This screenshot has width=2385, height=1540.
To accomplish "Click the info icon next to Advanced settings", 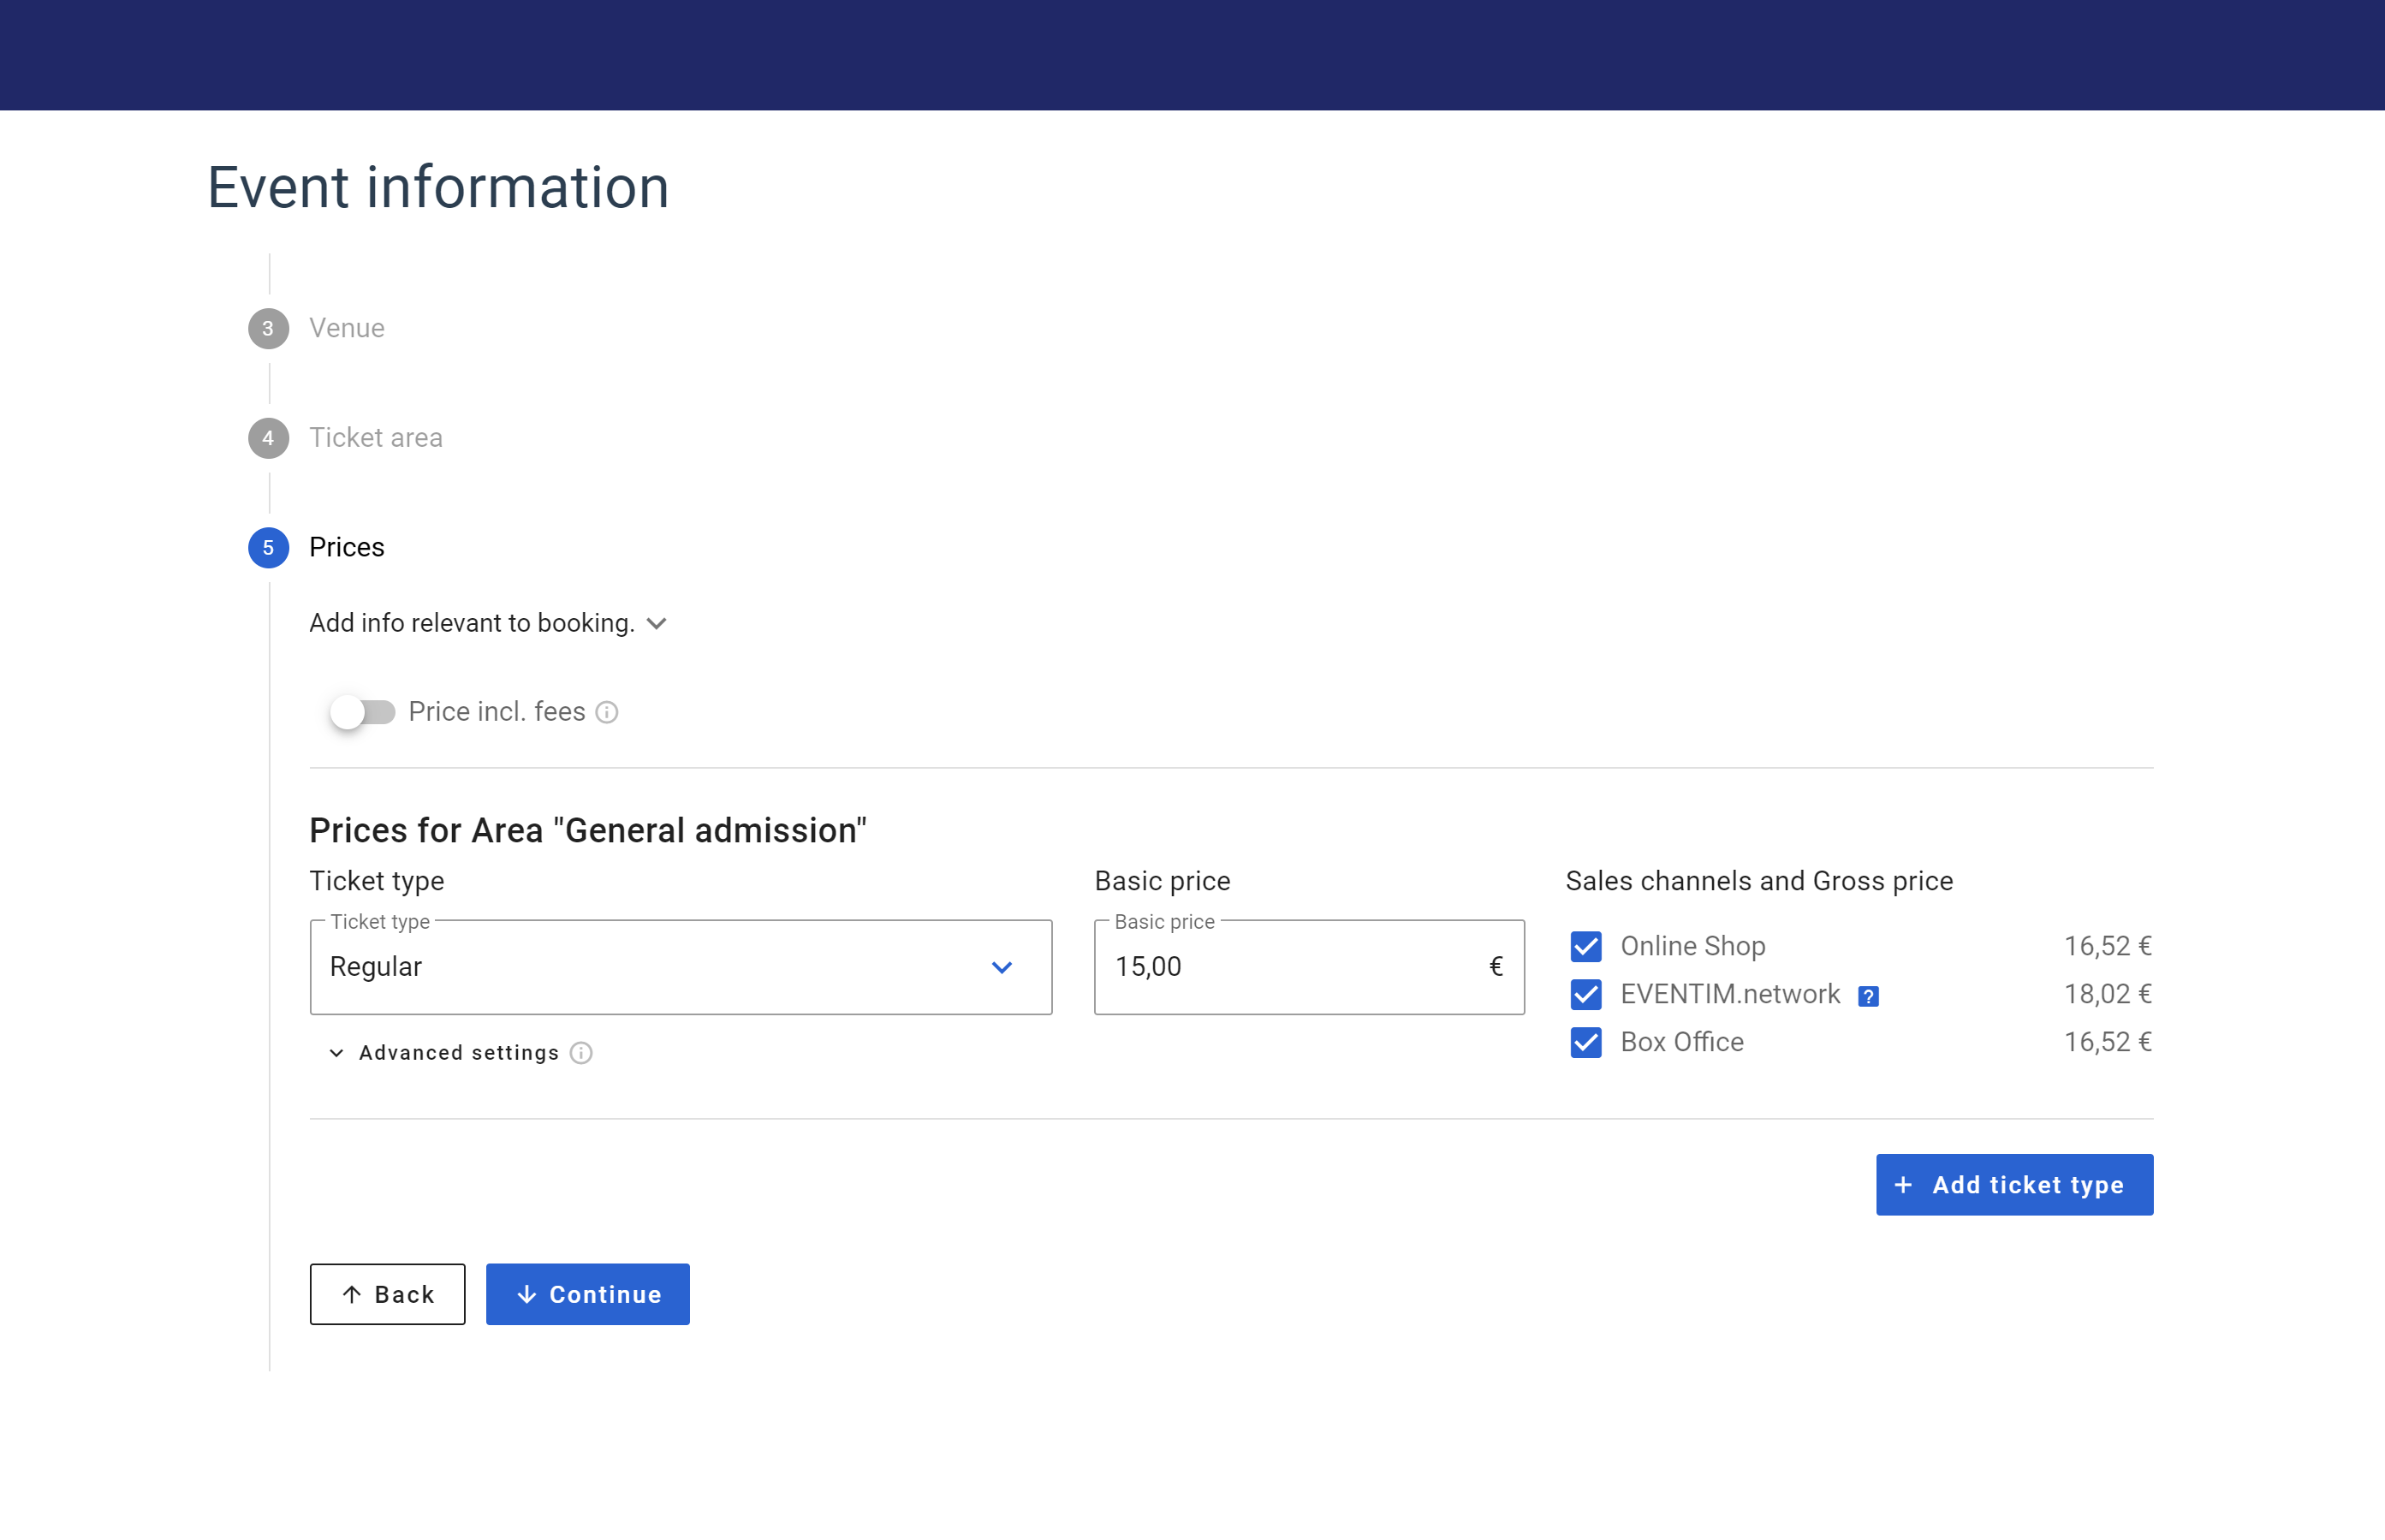I will [x=581, y=1053].
